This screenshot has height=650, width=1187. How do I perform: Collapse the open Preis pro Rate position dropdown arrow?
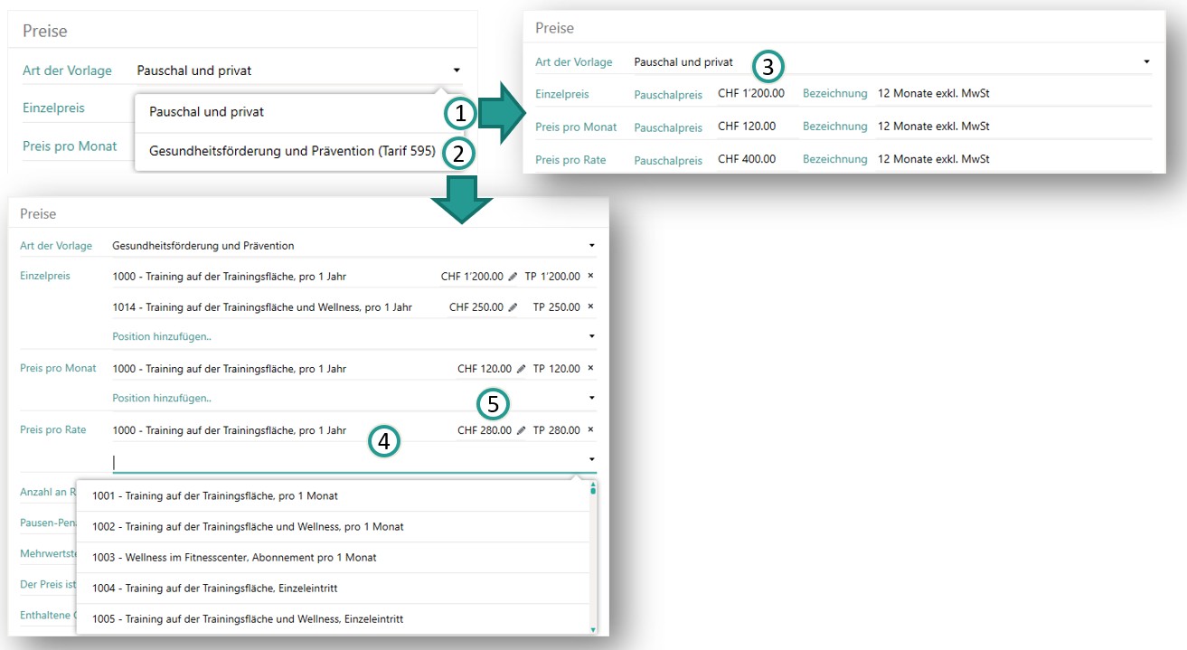coord(591,460)
